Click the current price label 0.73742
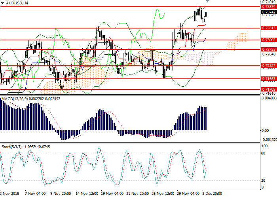This screenshot has height=198, width=277. [268, 12]
